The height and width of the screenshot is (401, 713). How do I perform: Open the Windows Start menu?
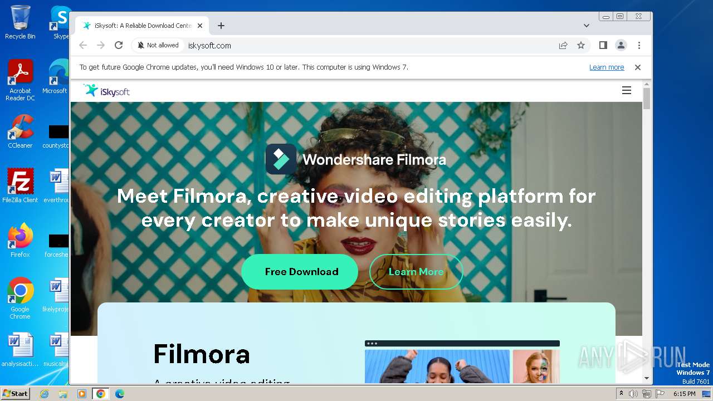(15, 393)
